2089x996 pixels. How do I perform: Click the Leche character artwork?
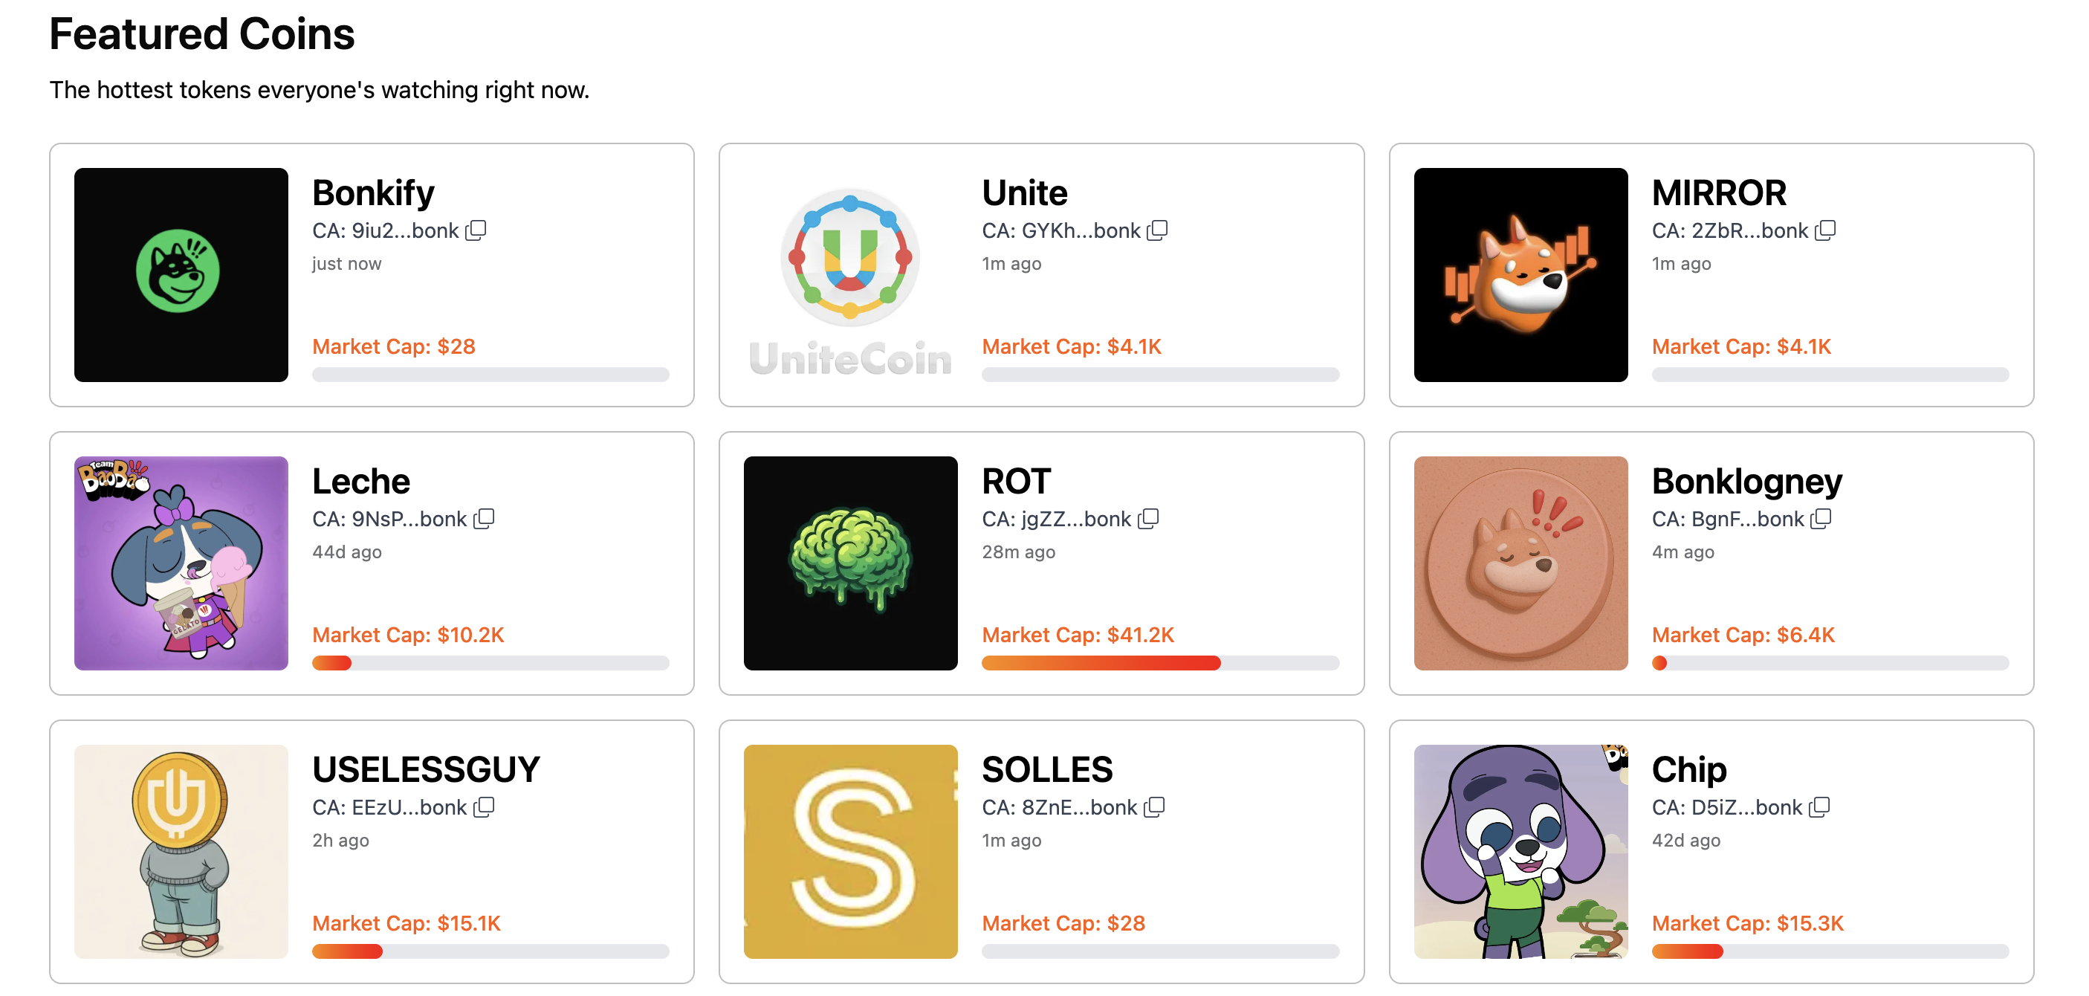[180, 563]
